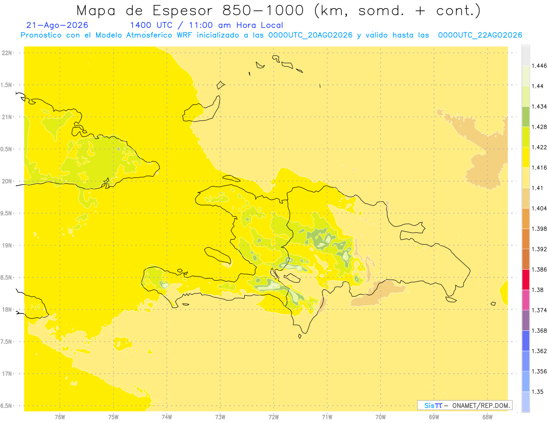547x423 pixels.
Task: Click the legend value 1.422
Action: pos(539,147)
